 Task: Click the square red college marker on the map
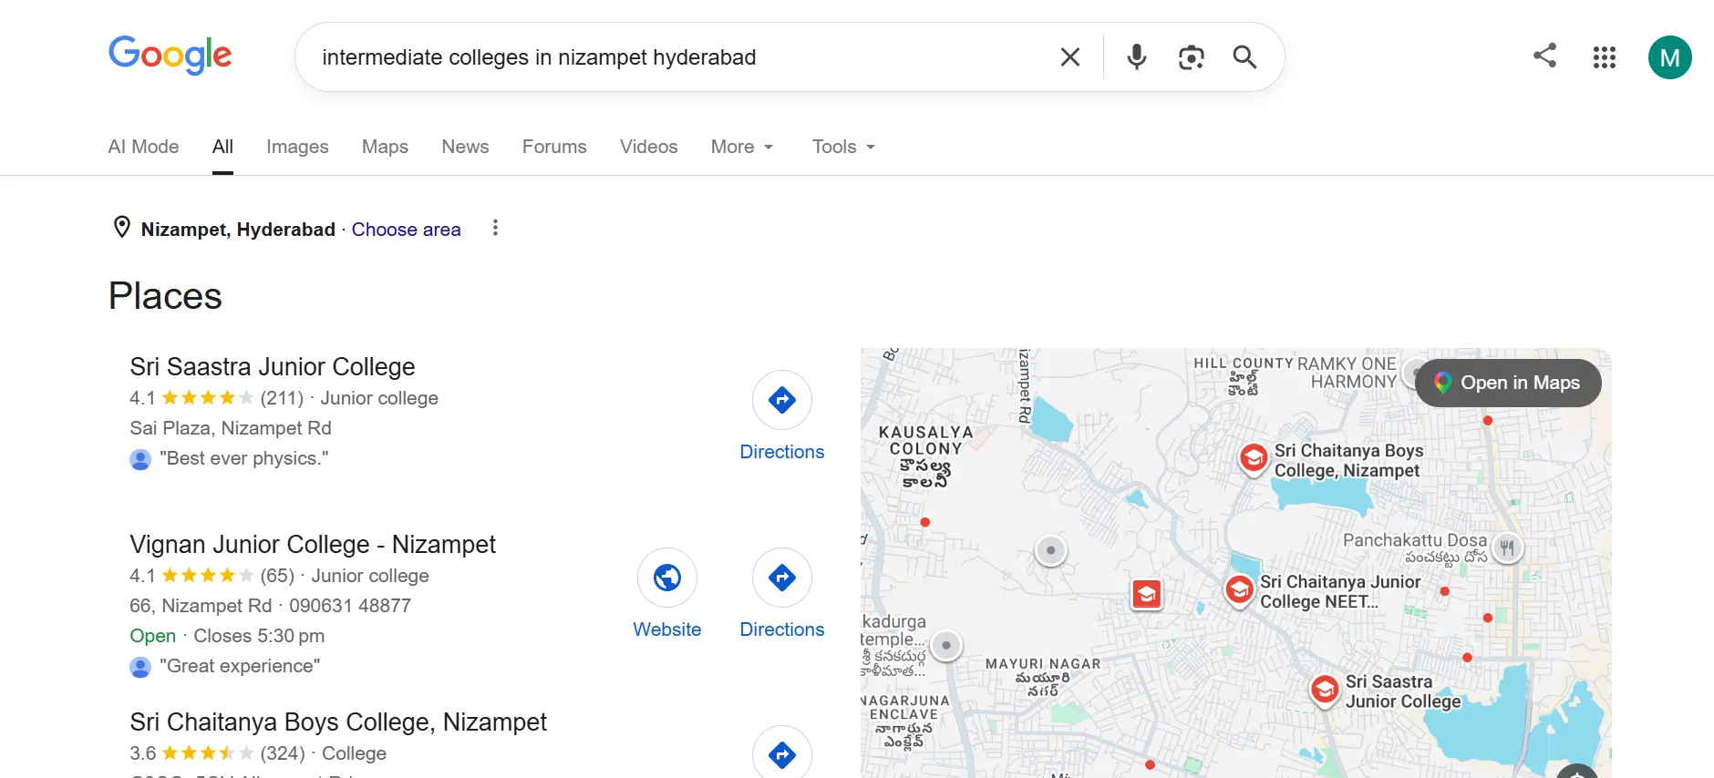1147,595
